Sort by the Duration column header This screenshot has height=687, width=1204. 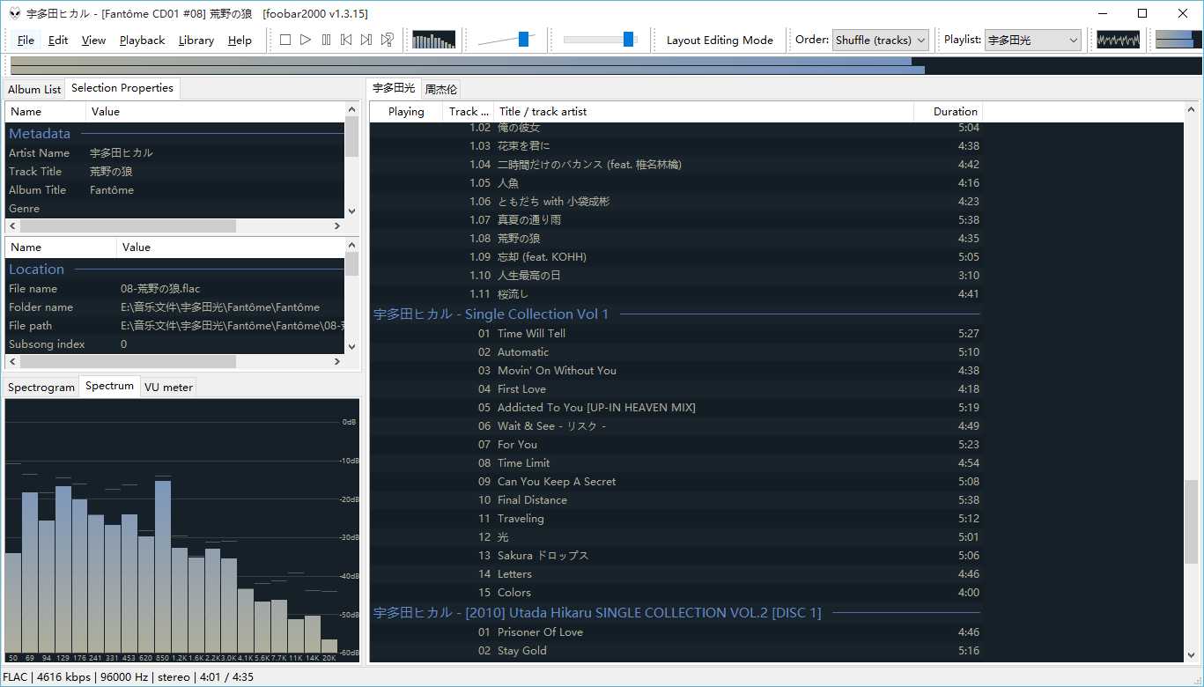point(948,111)
